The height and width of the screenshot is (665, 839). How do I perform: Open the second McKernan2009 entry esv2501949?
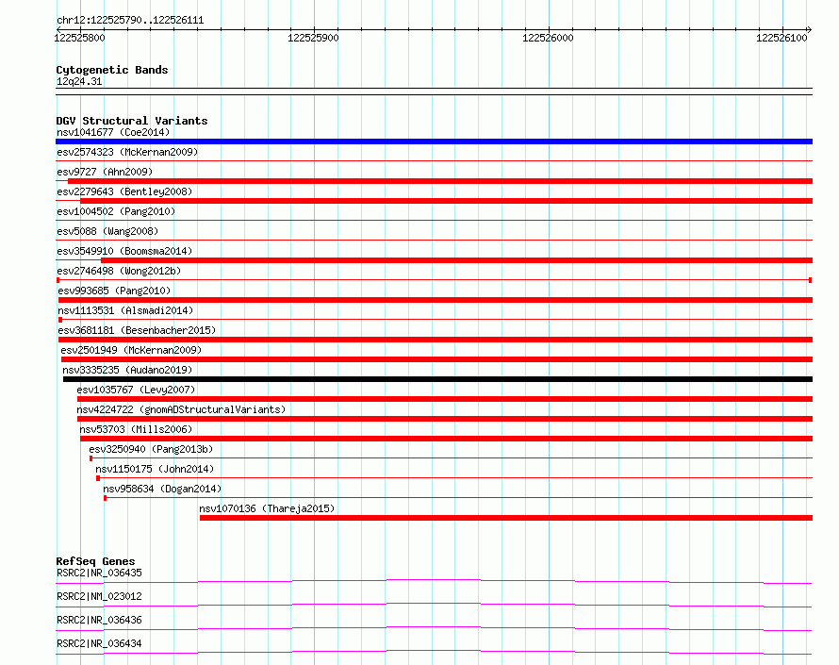tap(131, 350)
